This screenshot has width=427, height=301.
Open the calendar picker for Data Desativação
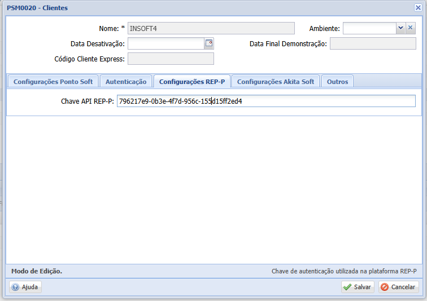(x=209, y=43)
